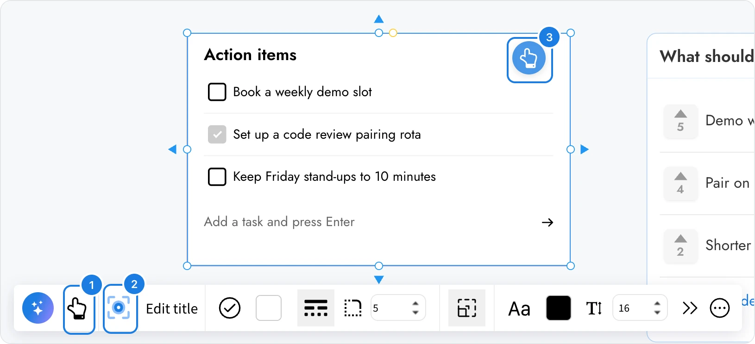Click the blue down arrow below the frame
This screenshot has width=755, height=344.
(379, 280)
